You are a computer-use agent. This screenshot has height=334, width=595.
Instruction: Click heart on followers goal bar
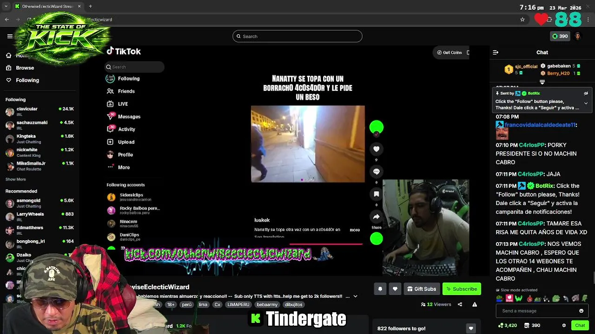click(x=471, y=328)
